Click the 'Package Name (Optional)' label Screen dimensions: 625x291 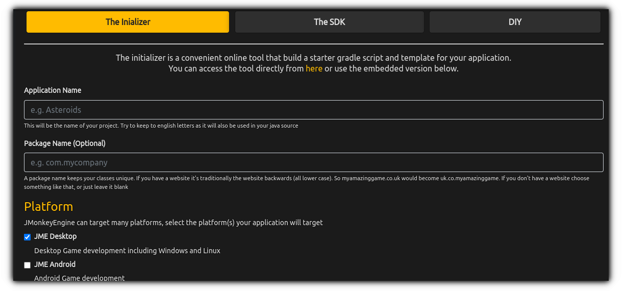pyautogui.click(x=65, y=143)
